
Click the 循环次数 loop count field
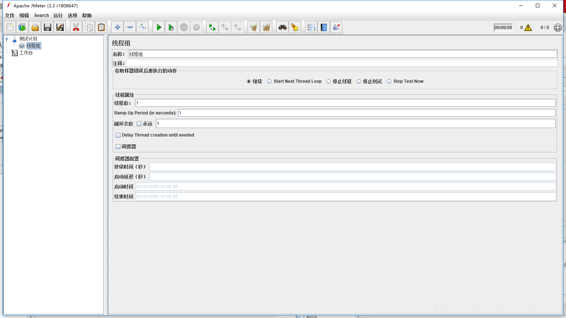point(356,124)
